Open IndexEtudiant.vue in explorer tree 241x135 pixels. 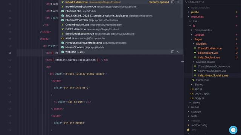[209, 57]
